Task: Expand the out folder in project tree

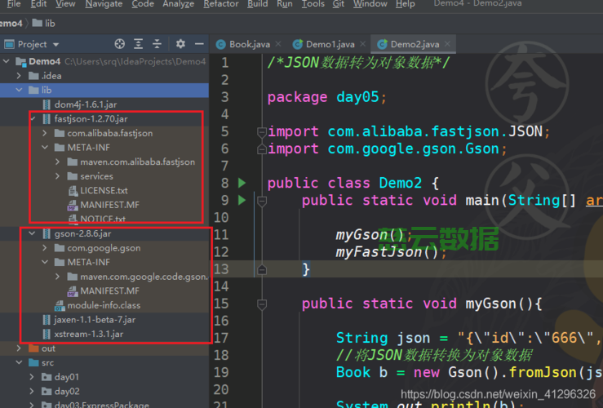Action: [x=20, y=348]
